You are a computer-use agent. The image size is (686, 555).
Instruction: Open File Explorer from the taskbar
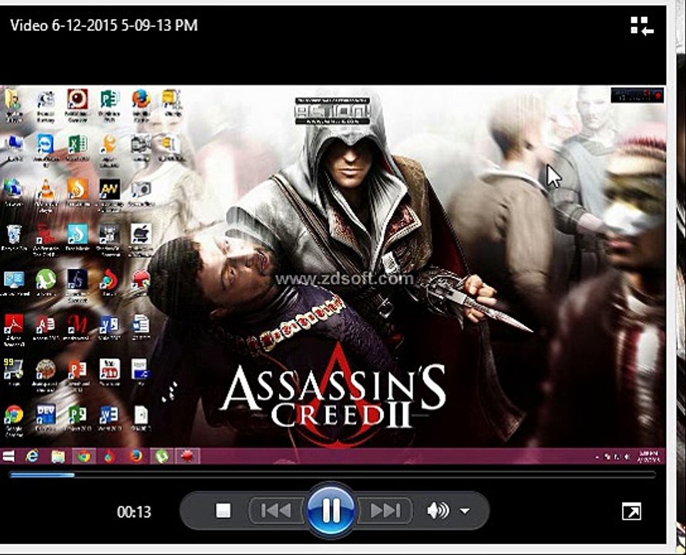[x=58, y=456]
